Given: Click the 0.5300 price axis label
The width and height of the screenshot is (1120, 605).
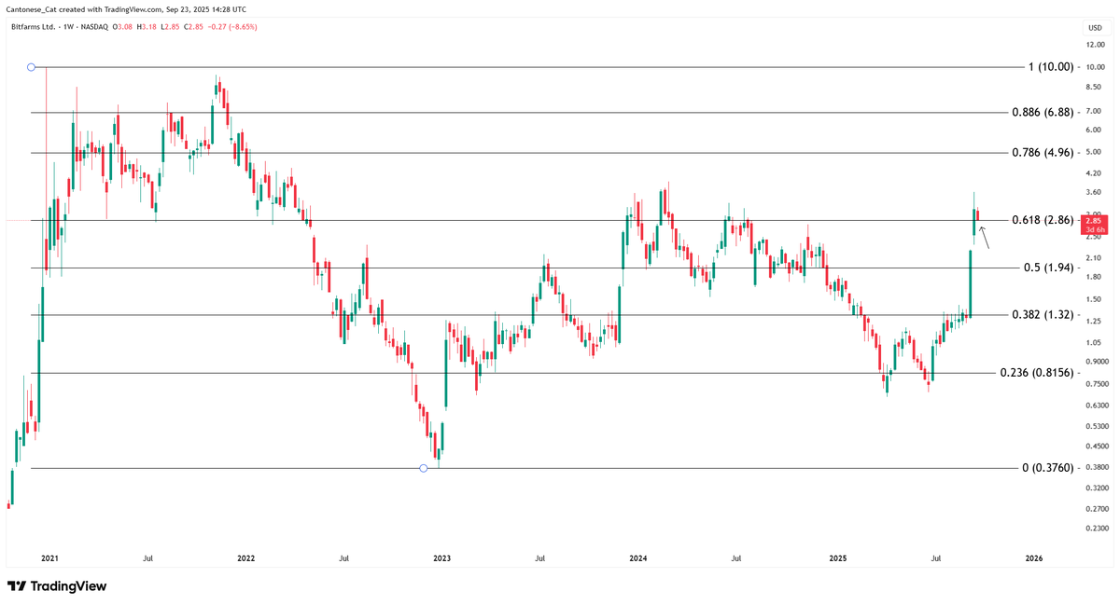Looking at the screenshot, I should coord(1098,427).
